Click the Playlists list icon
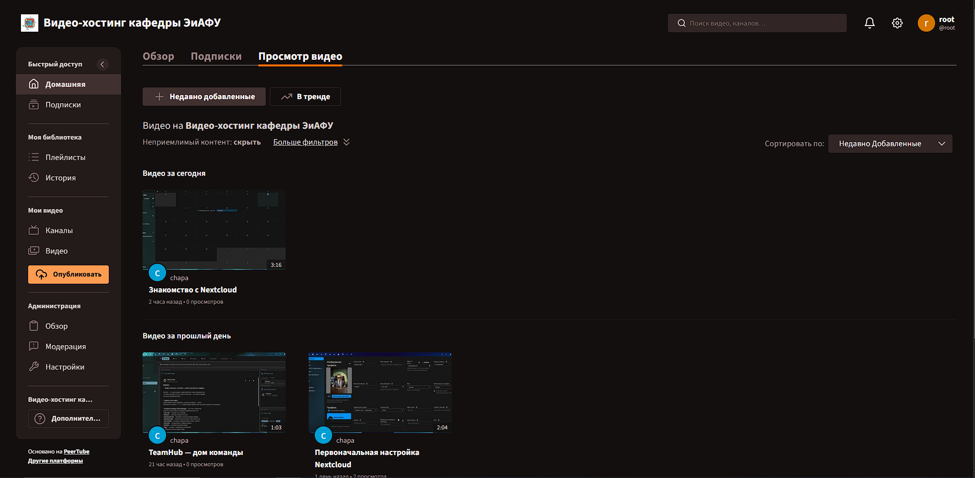975x478 pixels. (34, 157)
